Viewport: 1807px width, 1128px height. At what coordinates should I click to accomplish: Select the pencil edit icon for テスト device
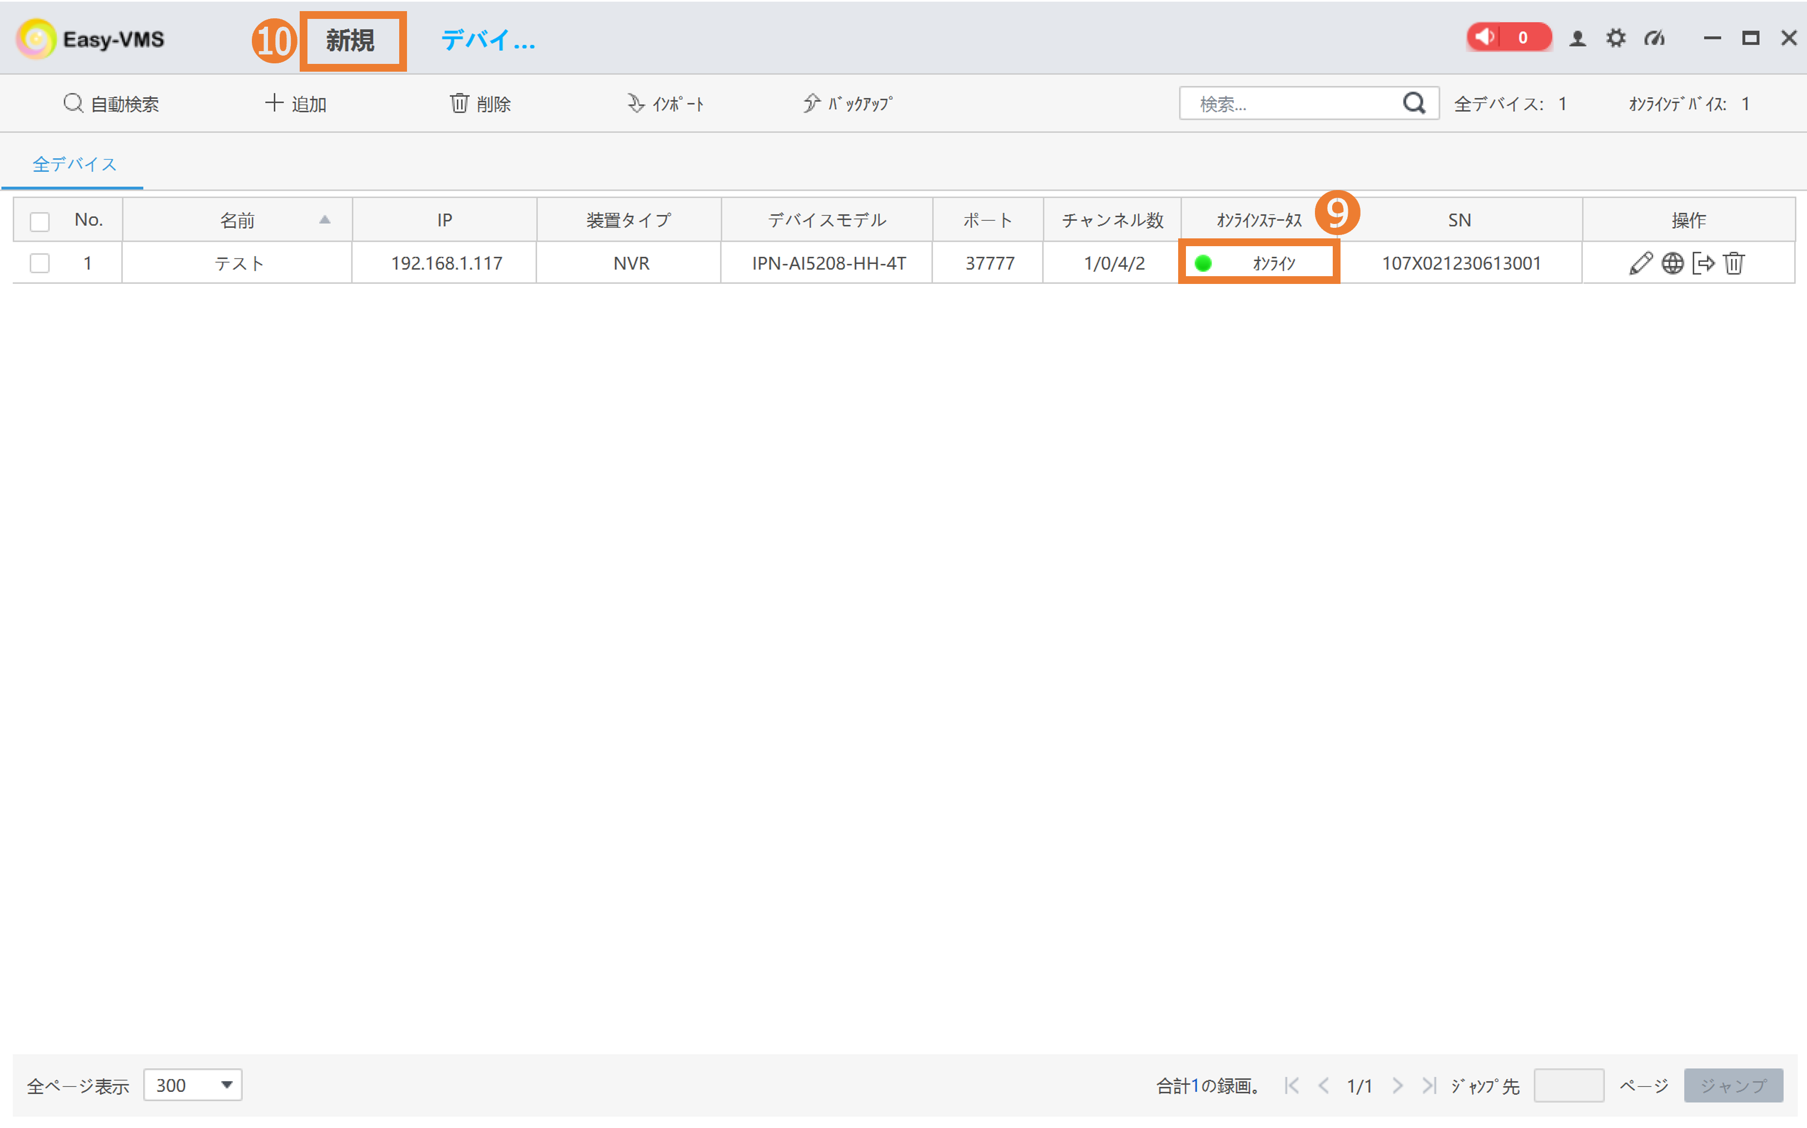pos(1641,263)
